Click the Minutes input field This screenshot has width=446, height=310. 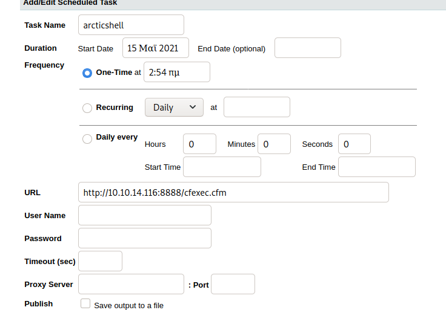tap(274, 144)
